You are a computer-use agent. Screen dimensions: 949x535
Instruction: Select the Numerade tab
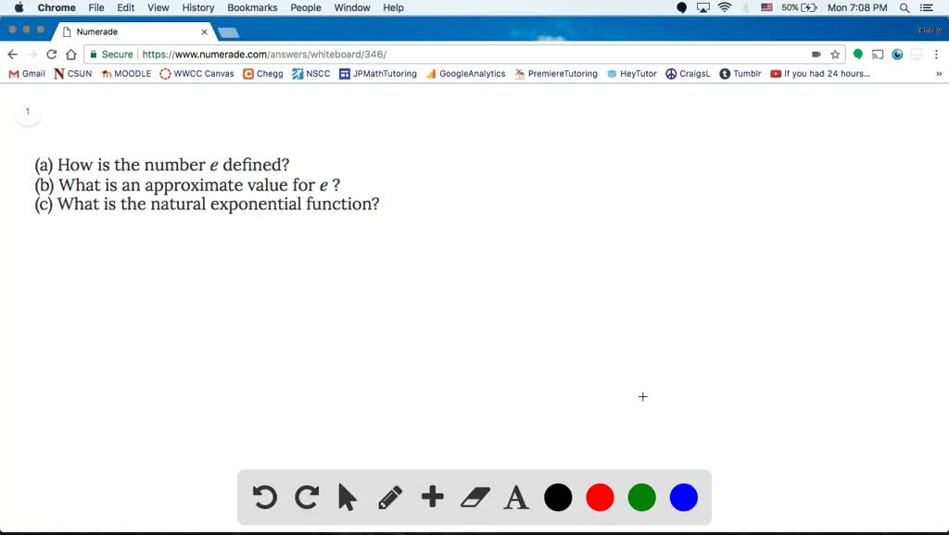[x=133, y=31]
